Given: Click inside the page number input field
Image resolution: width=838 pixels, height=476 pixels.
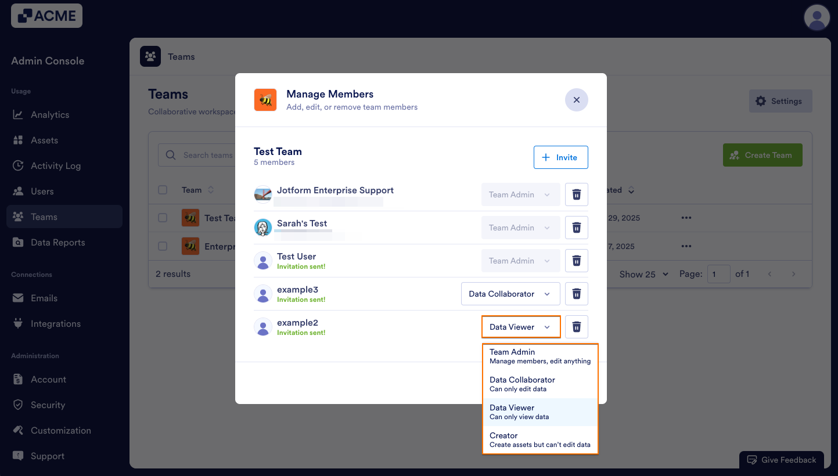Looking at the screenshot, I should (718, 273).
